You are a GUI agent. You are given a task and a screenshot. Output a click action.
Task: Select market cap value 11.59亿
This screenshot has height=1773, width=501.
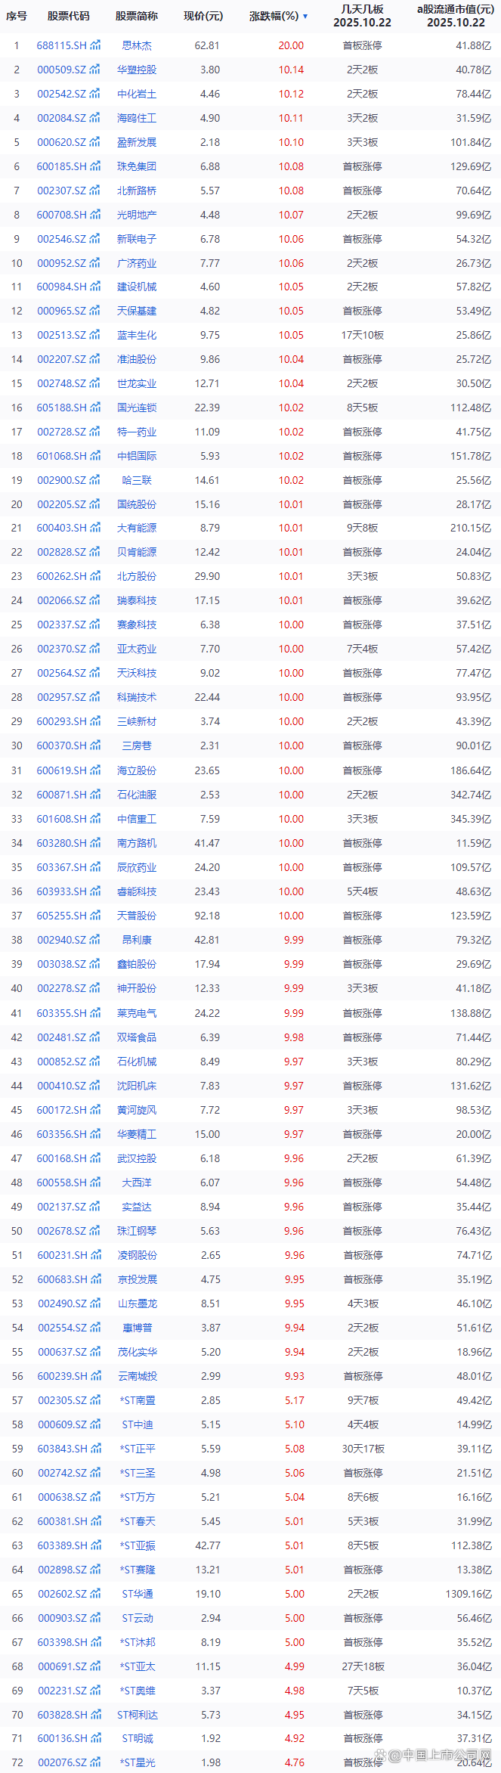coord(474,843)
